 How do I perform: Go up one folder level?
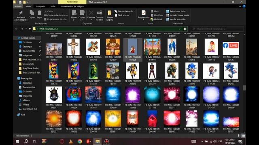click(30, 29)
